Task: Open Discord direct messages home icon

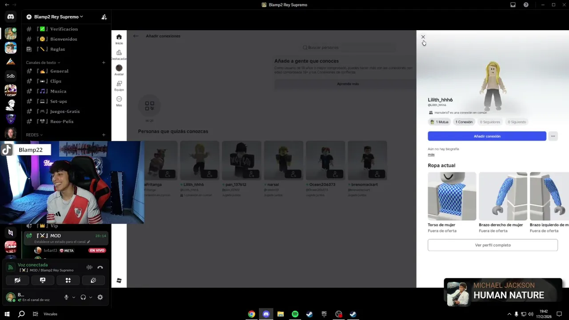Action: [11, 17]
